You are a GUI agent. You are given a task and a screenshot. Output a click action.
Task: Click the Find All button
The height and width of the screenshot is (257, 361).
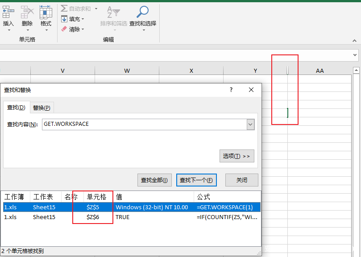click(154, 180)
